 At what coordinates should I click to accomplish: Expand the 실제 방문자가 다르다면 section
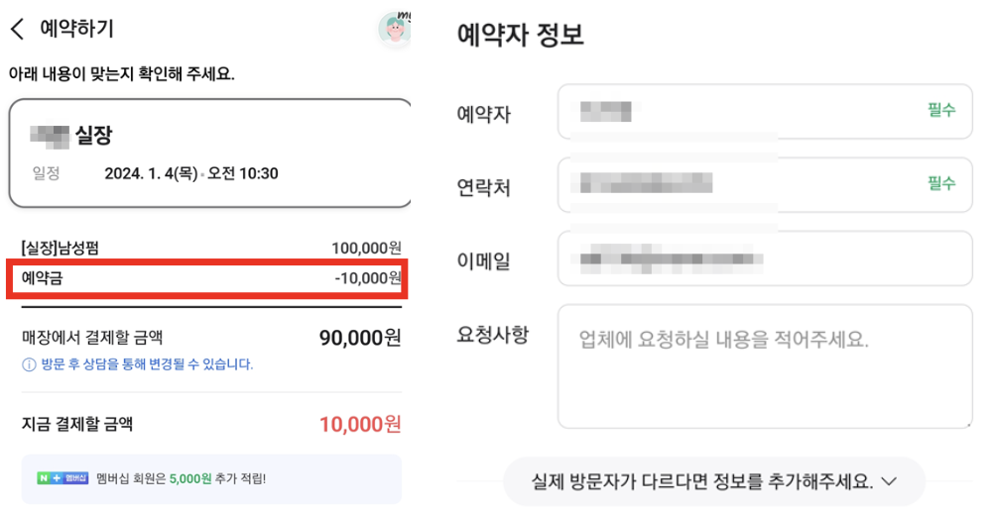pyautogui.click(x=714, y=481)
